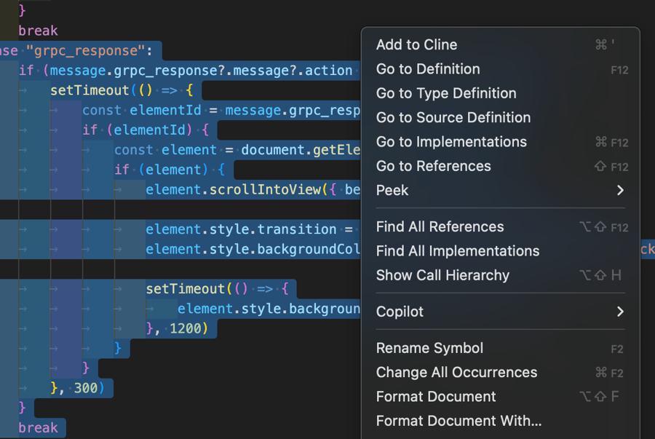Choose "Go to Source Definition"
The height and width of the screenshot is (439, 655).
coord(453,117)
